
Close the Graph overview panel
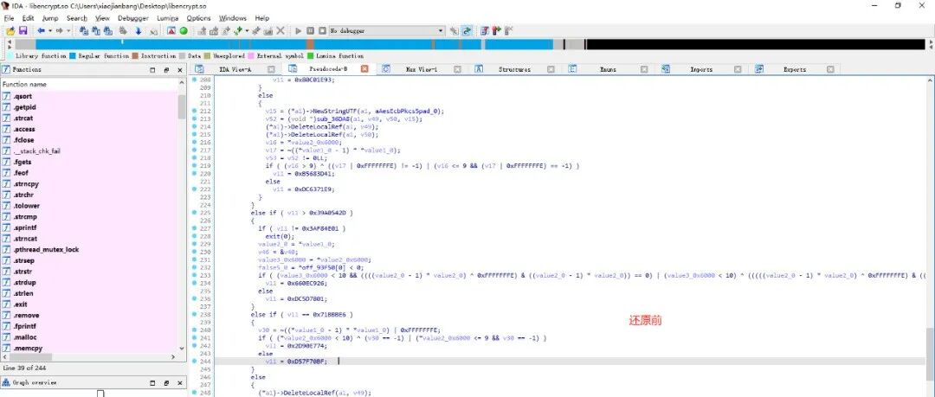click(x=180, y=382)
